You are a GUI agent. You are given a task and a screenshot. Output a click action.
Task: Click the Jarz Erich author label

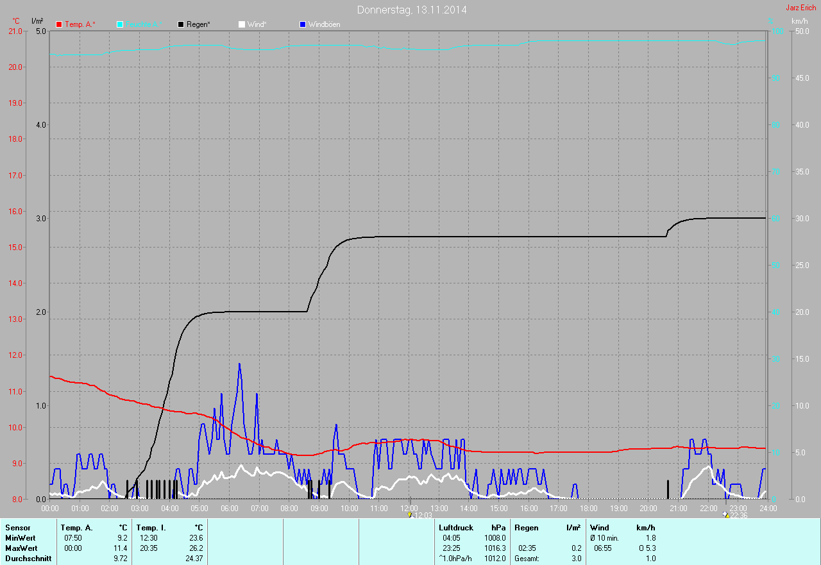coord(800,8)
